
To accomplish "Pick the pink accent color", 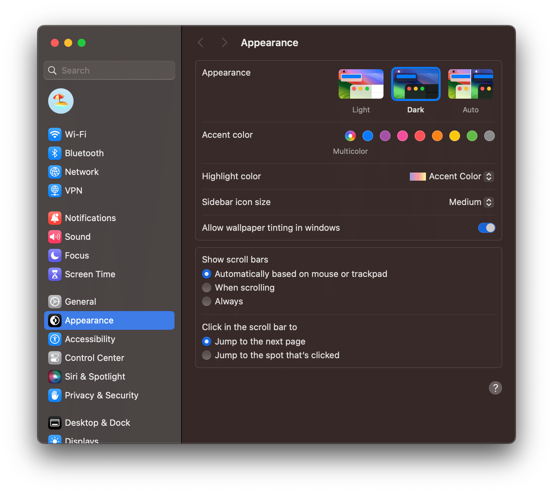I will pos(403,136).
